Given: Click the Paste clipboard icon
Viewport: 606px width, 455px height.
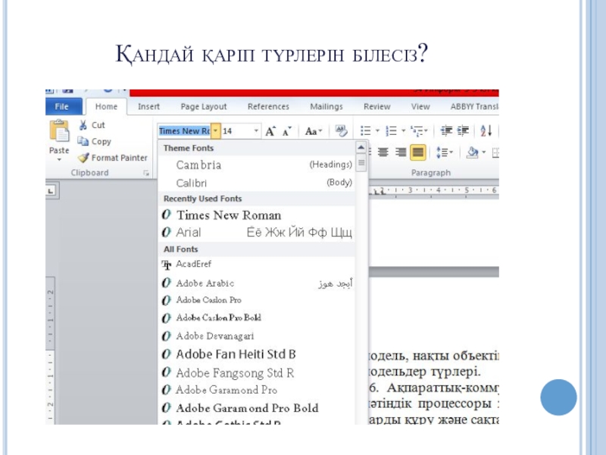Looking at the screenshot, I should point(59,131).
